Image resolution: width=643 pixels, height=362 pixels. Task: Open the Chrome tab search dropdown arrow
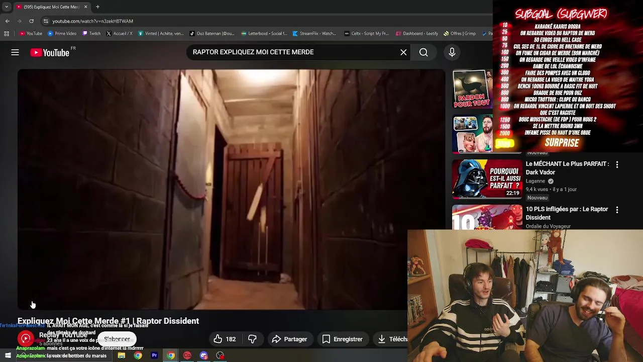(7, 7)
